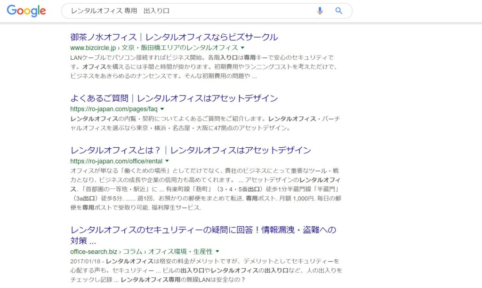Click the blue search magnifier icon
482x288 pixels.
pos(338,9)
